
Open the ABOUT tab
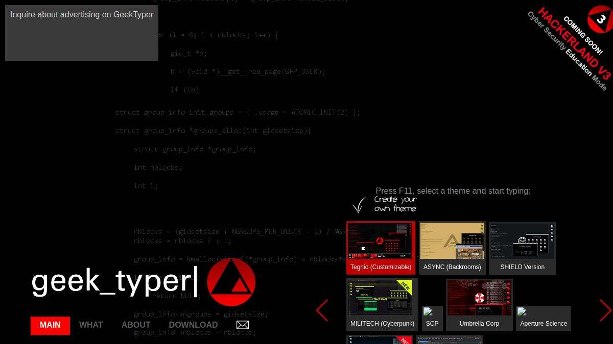coord(136,325)
